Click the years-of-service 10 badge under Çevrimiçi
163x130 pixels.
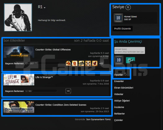[119, 60]
